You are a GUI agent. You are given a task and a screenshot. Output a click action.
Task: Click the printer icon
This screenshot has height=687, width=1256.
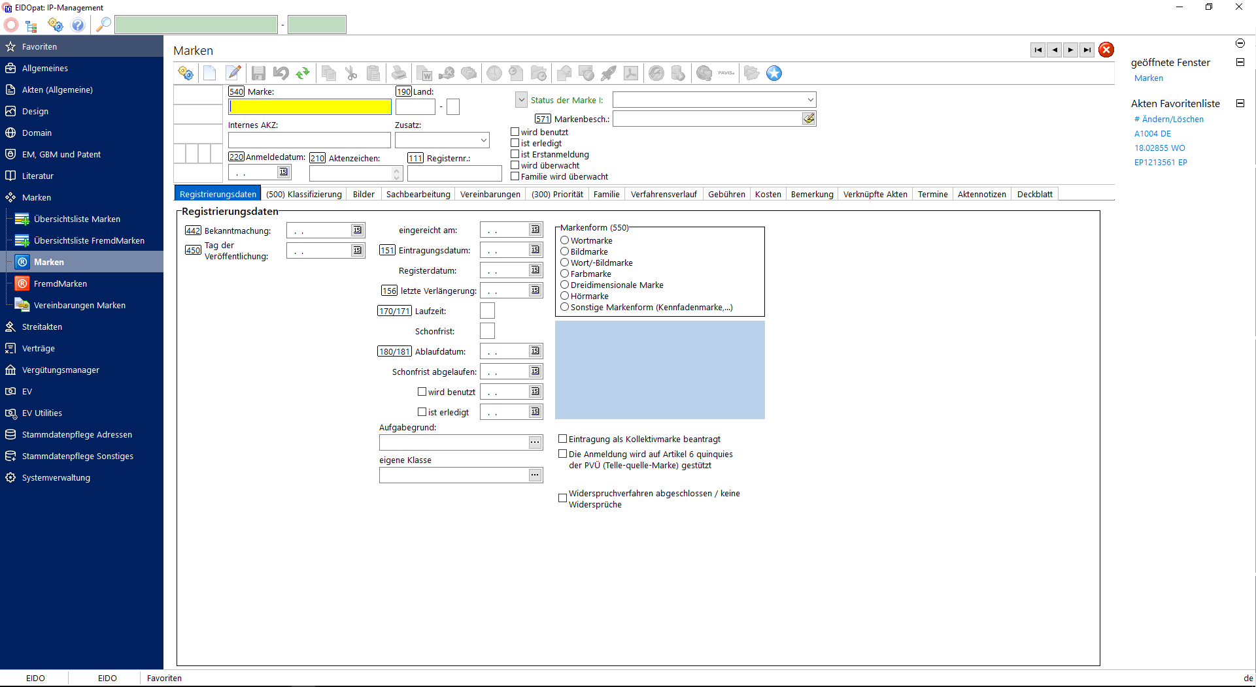(399, 73)
